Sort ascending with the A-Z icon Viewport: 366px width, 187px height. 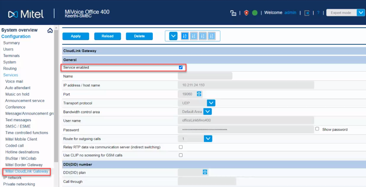point(185,36)
